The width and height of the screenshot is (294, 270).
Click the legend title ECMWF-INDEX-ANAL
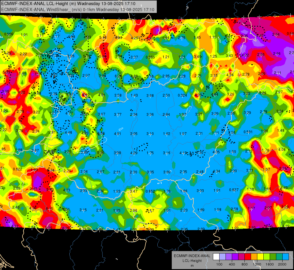click(192, 256)
